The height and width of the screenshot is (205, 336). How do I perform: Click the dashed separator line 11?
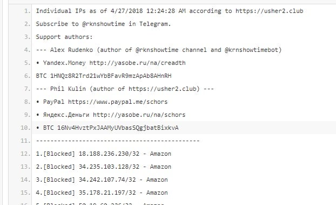coord(118,141)
